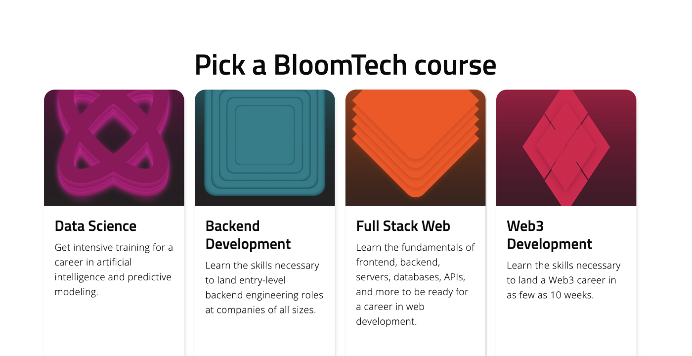Click the Web3 career in 10 weeks description
Image resolution: width=692 pixels, height=356 pixels.
click(563, 280)
